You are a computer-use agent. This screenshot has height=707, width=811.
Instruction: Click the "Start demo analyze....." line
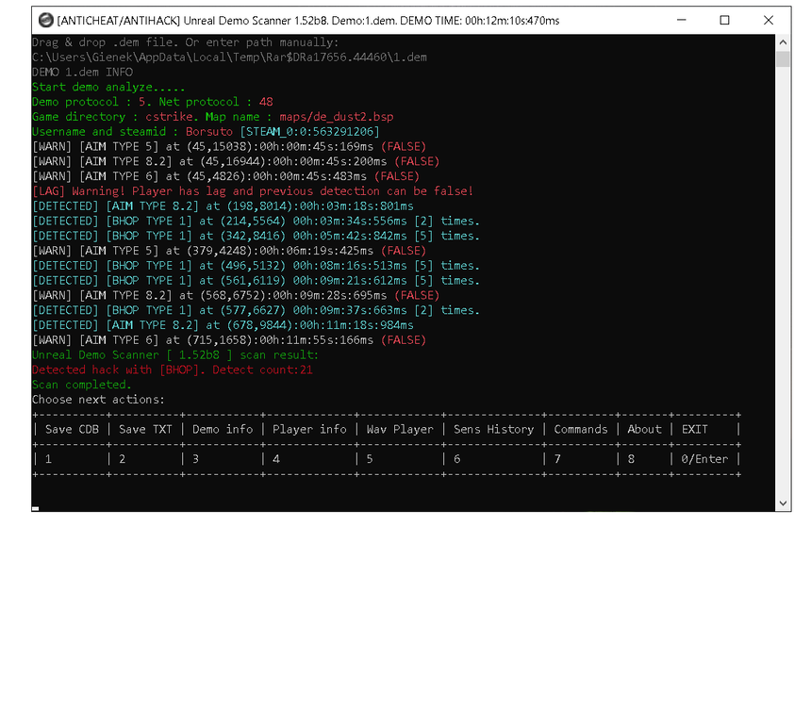108,88
